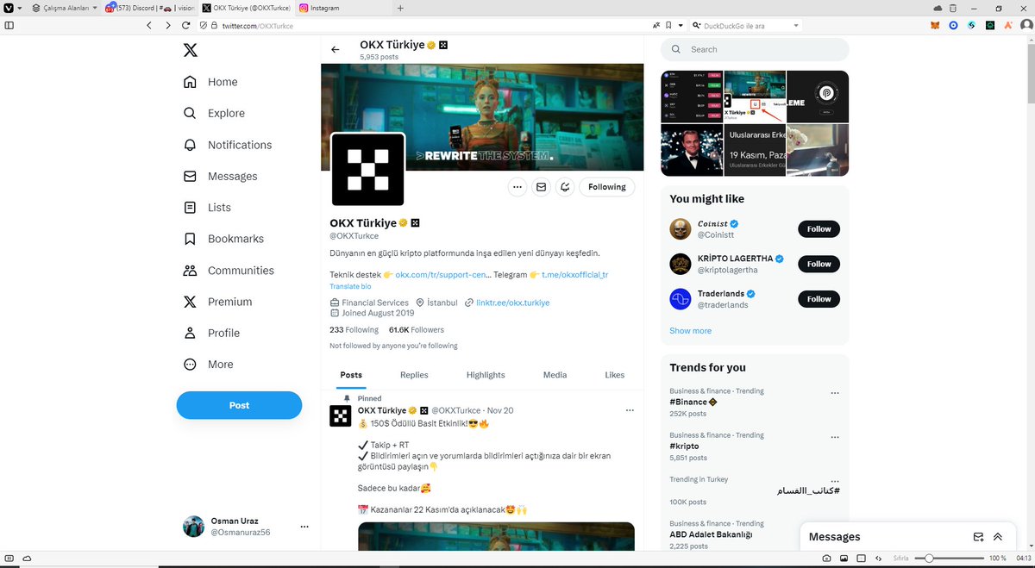Click the X Search input field
1035x568 pixels.
755,49
